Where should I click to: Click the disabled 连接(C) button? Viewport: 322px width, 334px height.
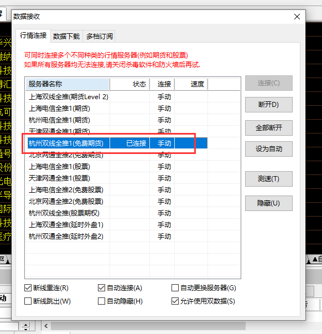coord(268,83)
